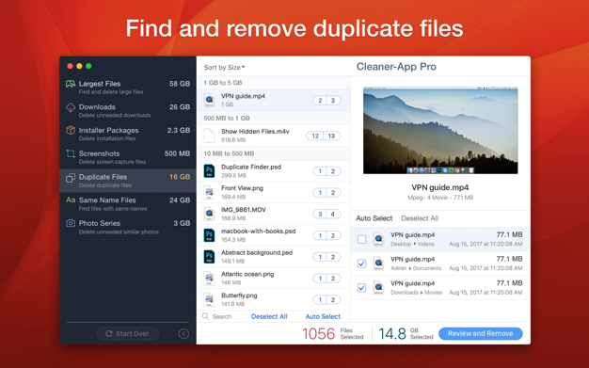Select the macbook-with-books.psd row

point(274,235)
